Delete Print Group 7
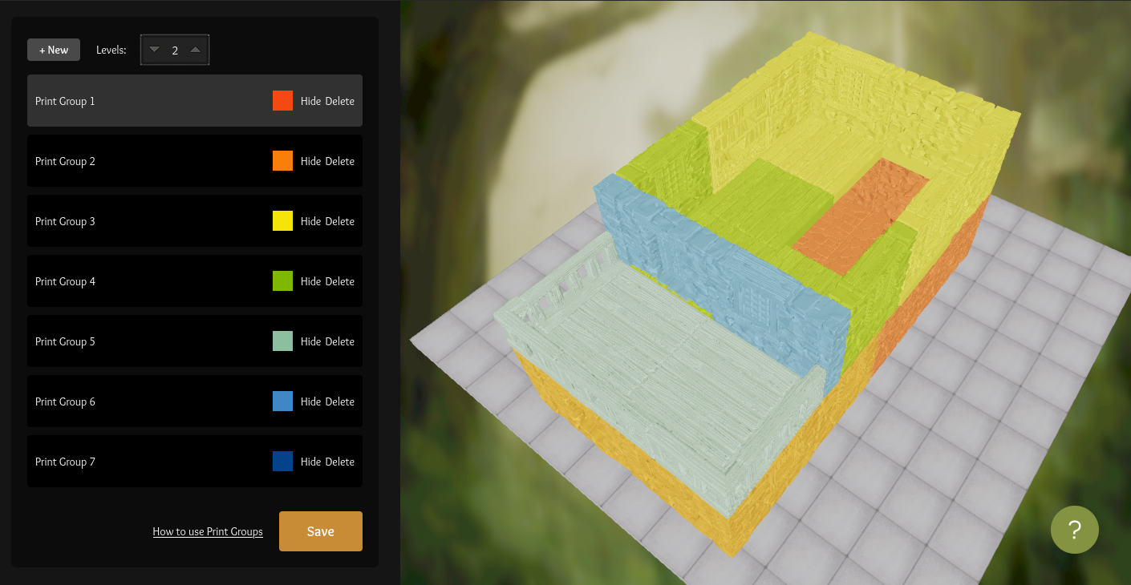 [339, 462]
